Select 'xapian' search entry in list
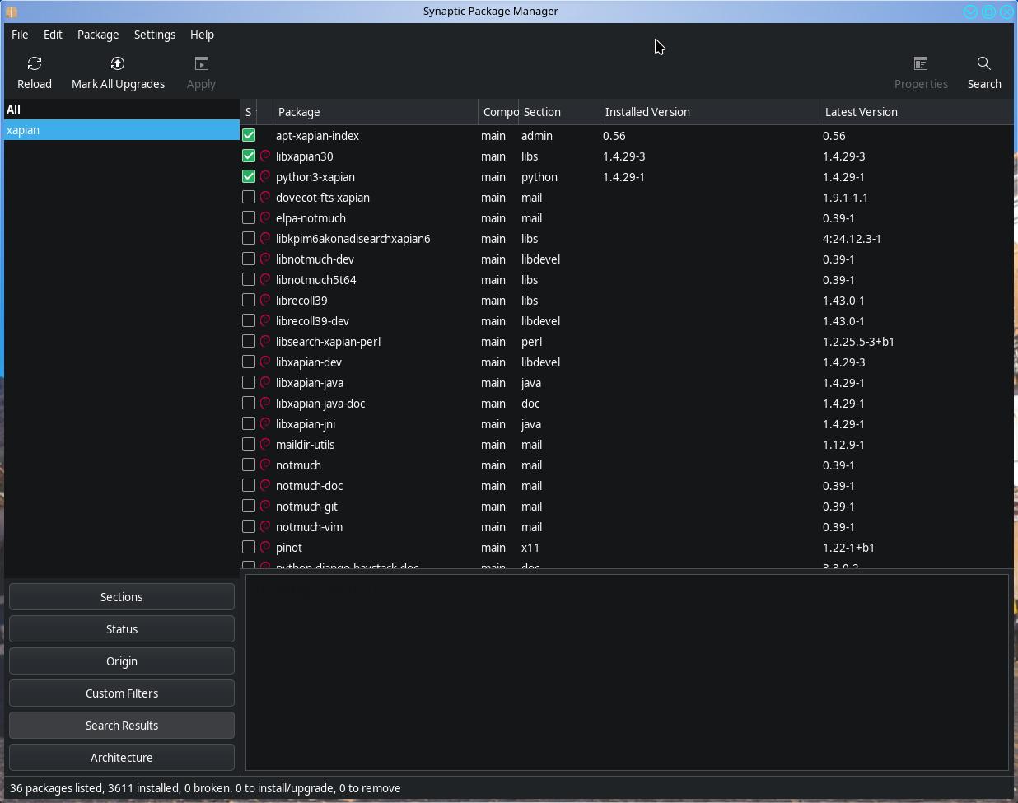Image resolution: width=1018 pixels, height=803 pixels. 121,130
